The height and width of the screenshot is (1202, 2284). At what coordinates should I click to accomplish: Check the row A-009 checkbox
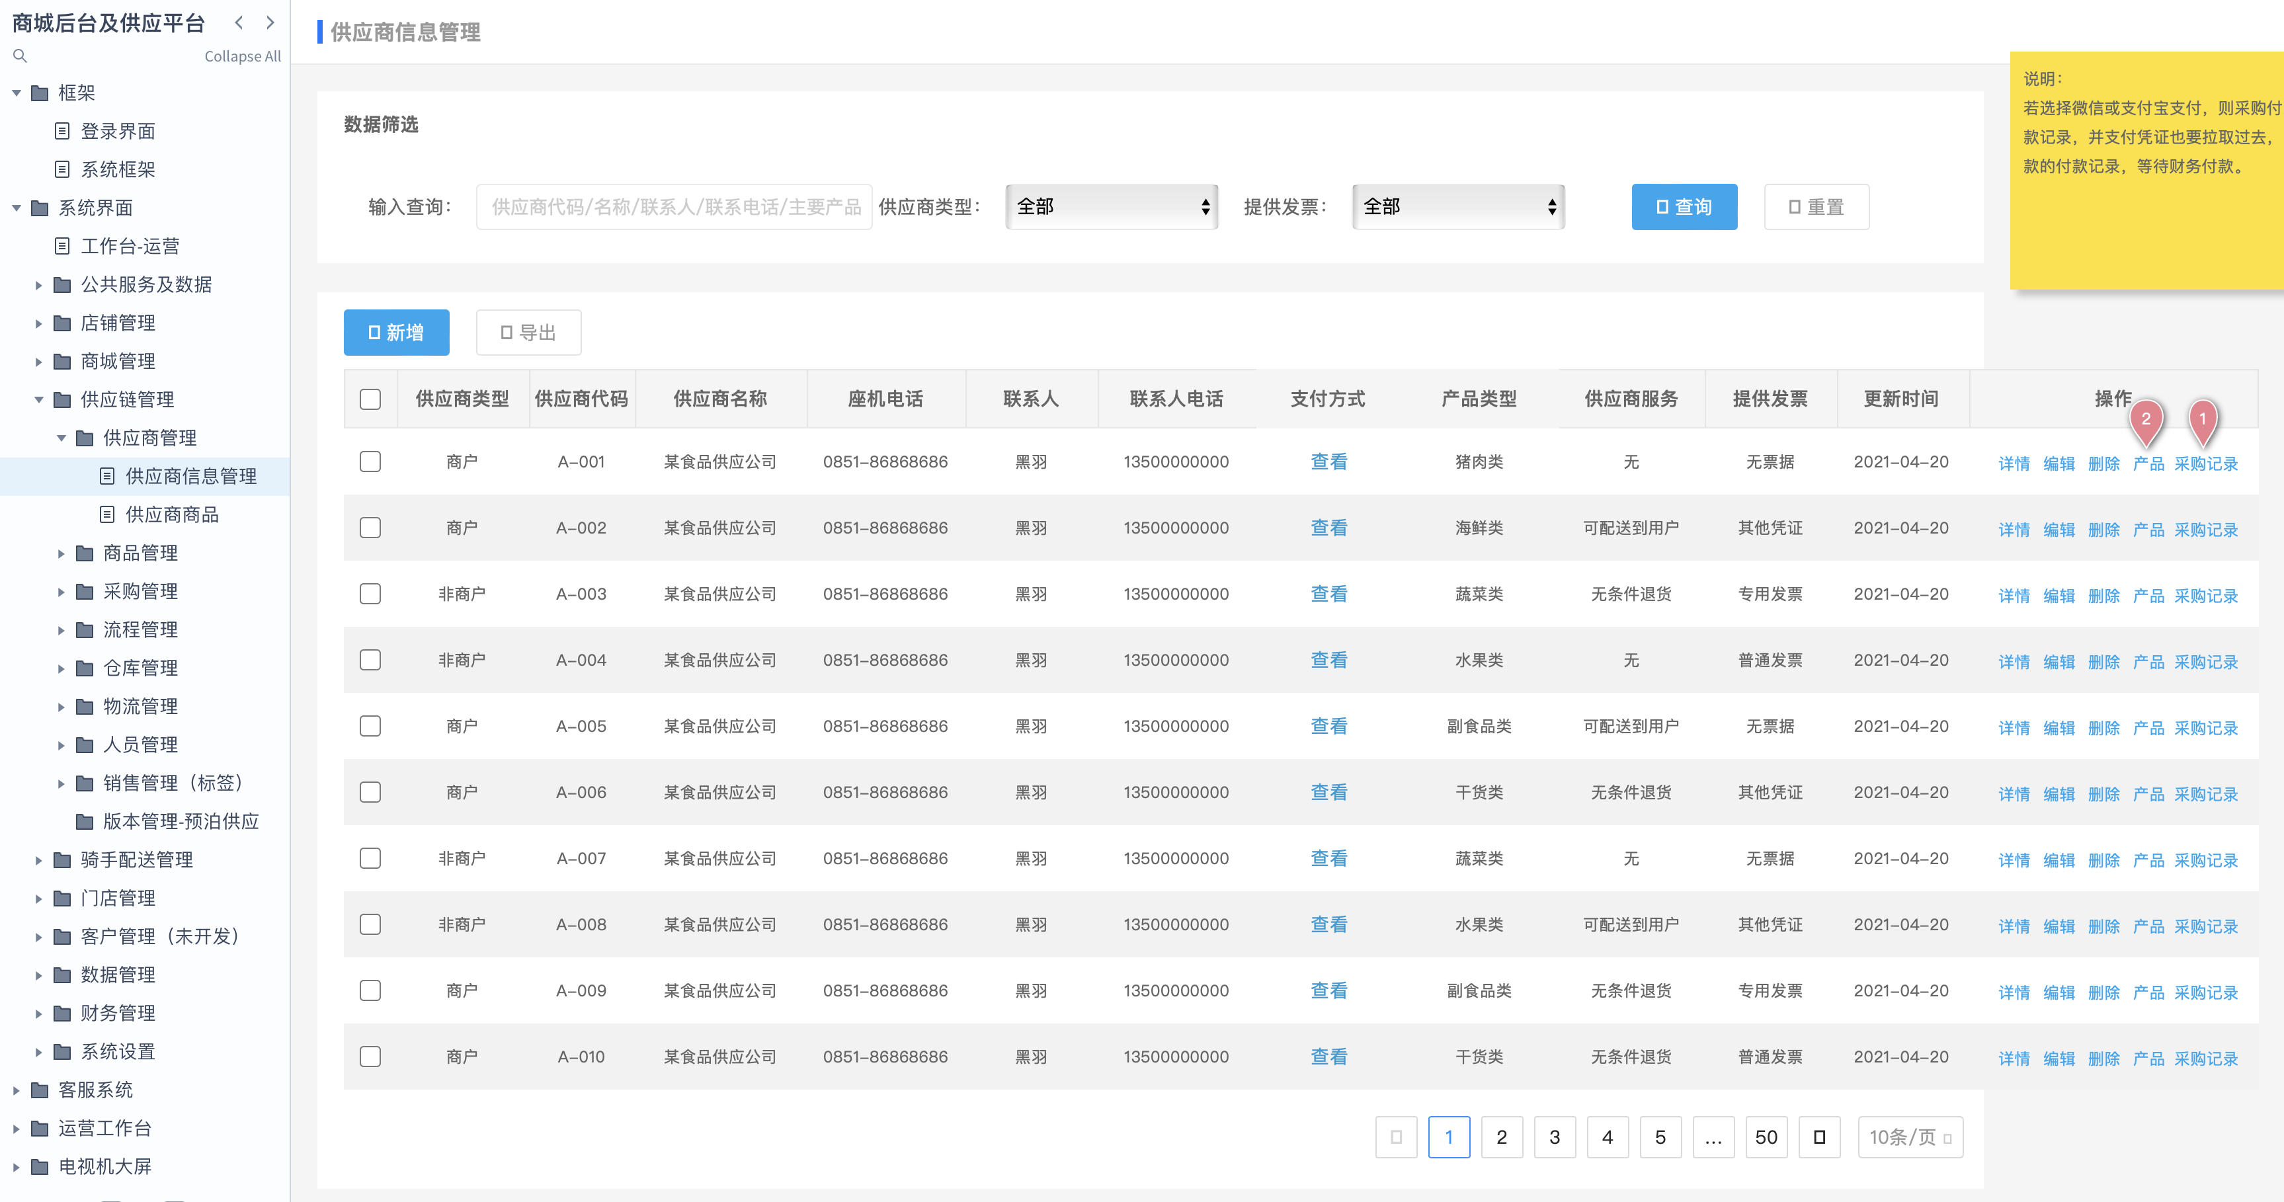[x=370, y=990]
